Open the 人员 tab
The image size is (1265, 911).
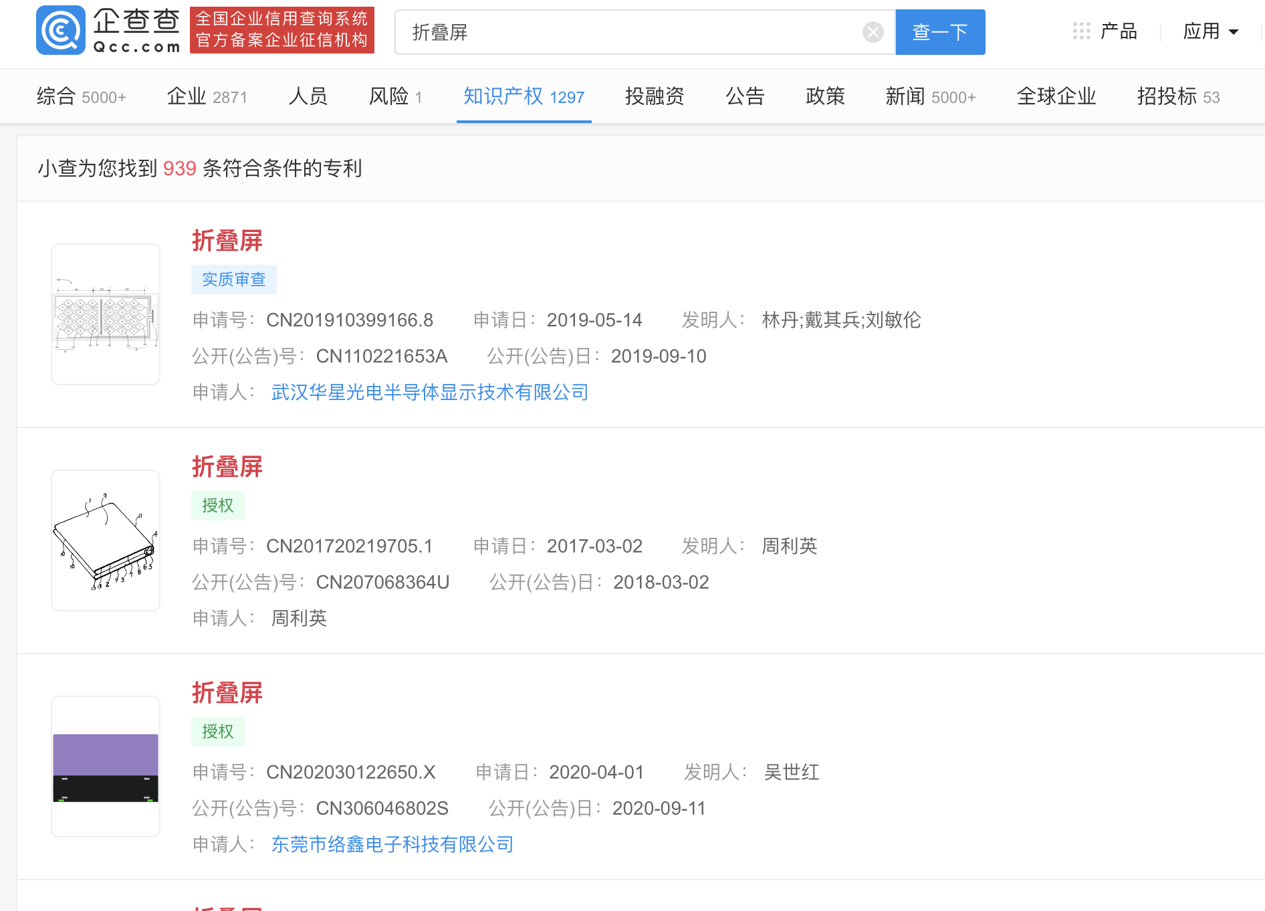tap(308, 96)
